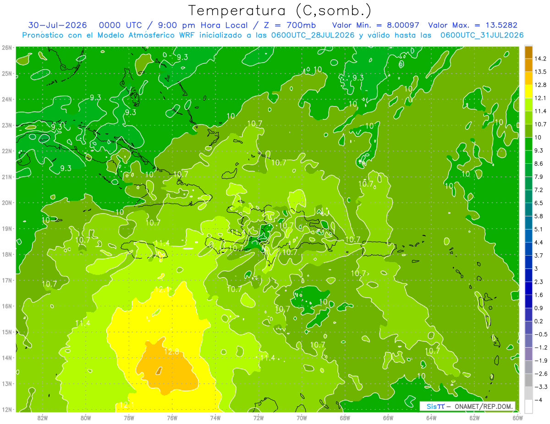Pick the yellow colorbar swatch between 12.1 and 12.8

tap(528, 91)
